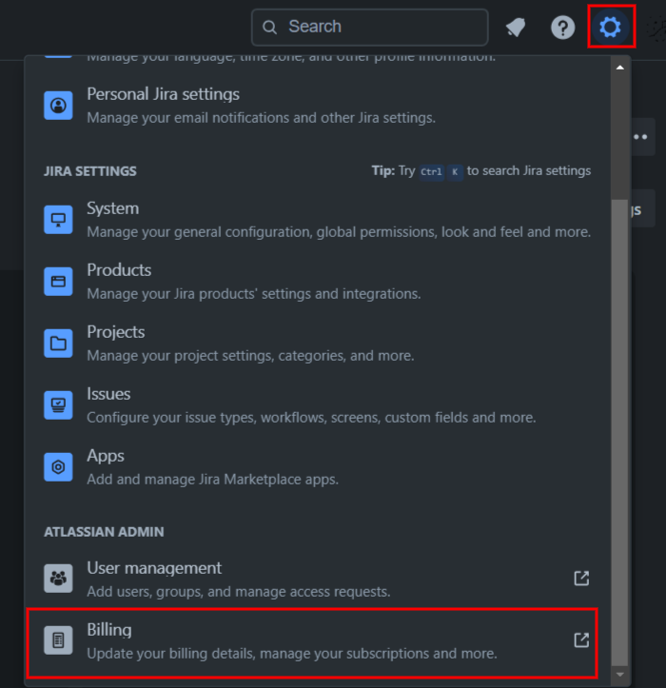Click scrollbar up arrow in settings menu

[x=620, y=68]
